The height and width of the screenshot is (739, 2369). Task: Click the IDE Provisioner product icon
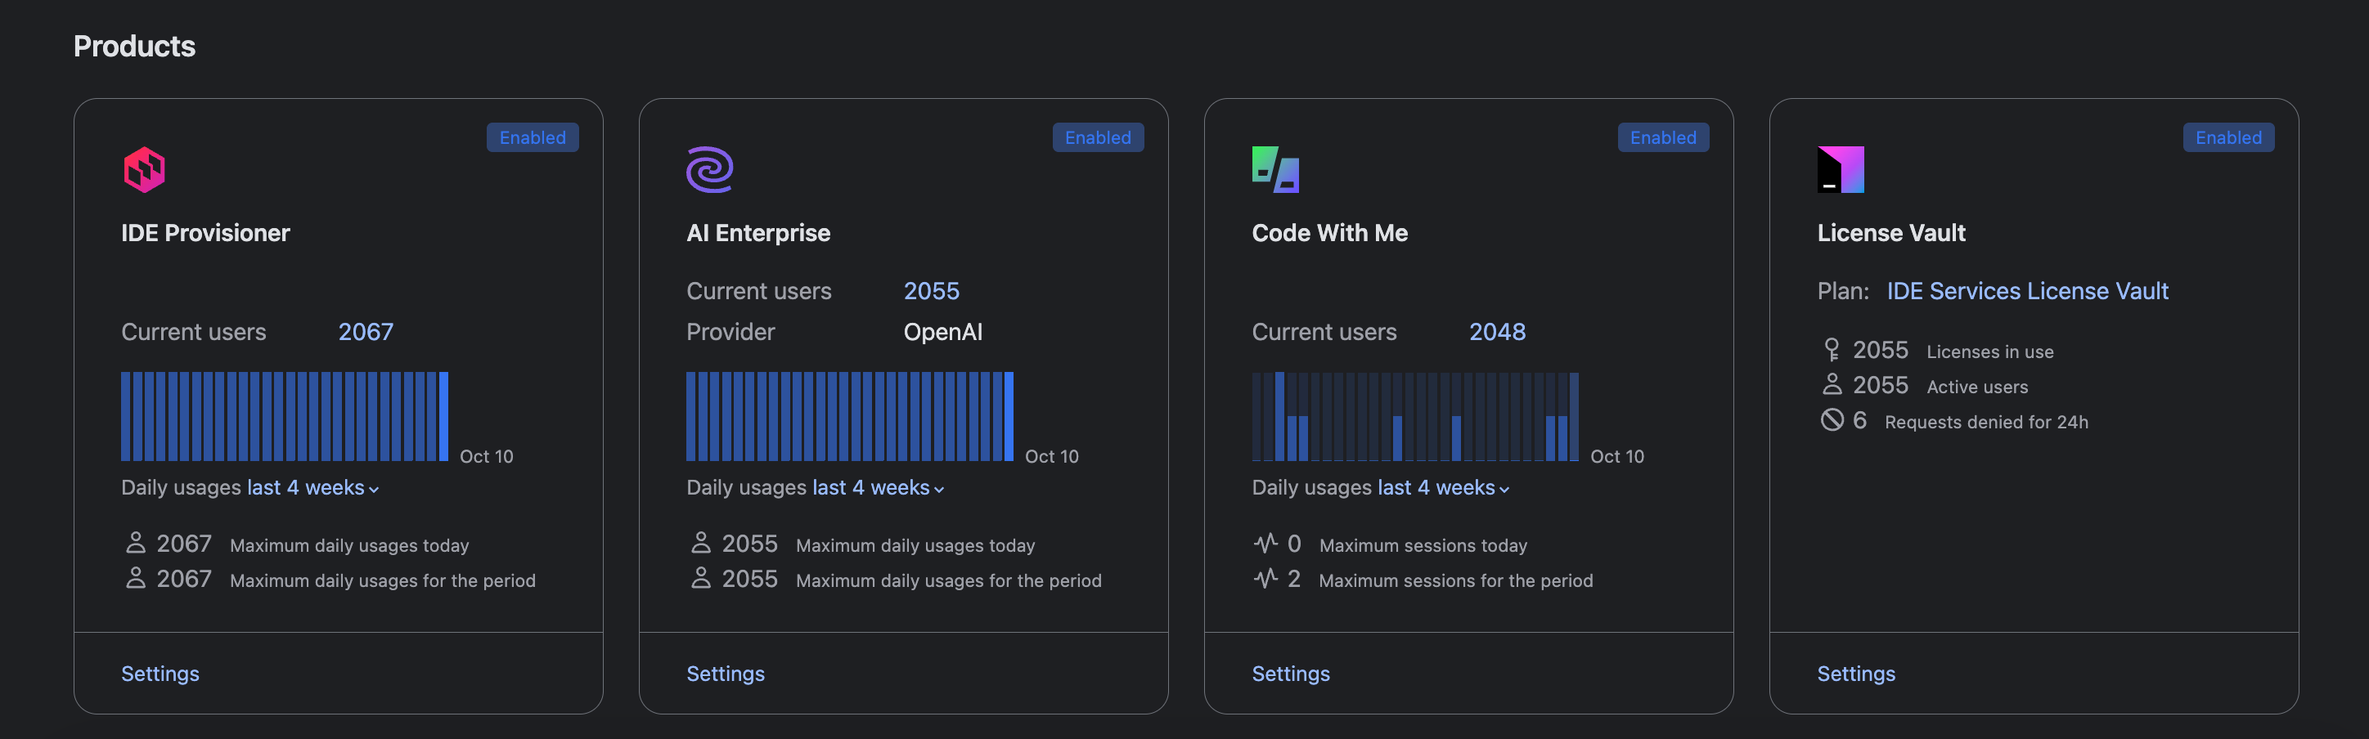(x=145, y=169)
